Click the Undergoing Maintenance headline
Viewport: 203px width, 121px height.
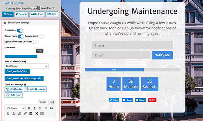point(133,11)
